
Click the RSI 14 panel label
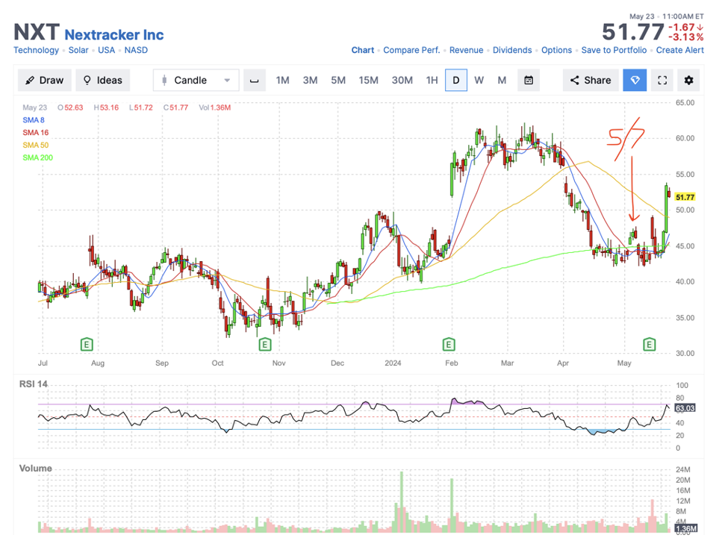tap(33, 384)
